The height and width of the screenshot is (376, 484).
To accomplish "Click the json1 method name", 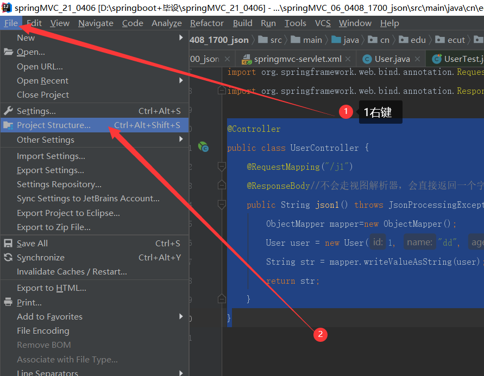I will click(x=327, y=205).
